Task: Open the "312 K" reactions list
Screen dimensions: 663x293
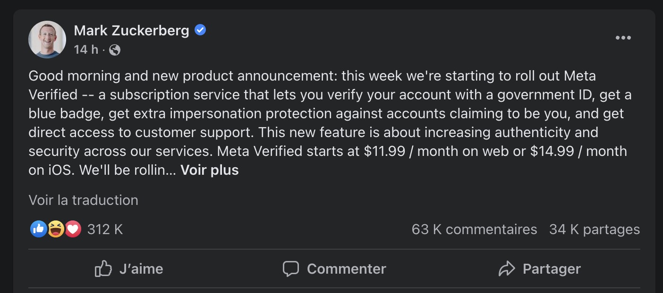Action: pos(105,229)
